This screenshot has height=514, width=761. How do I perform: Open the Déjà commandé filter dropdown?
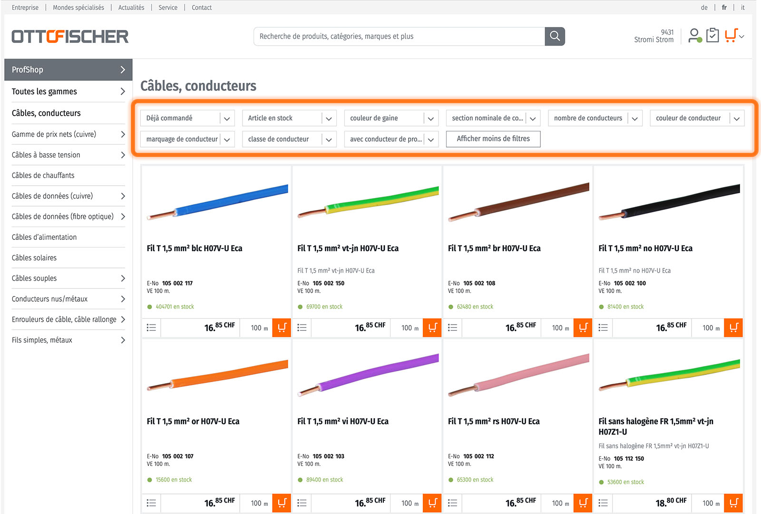point(187,118)
